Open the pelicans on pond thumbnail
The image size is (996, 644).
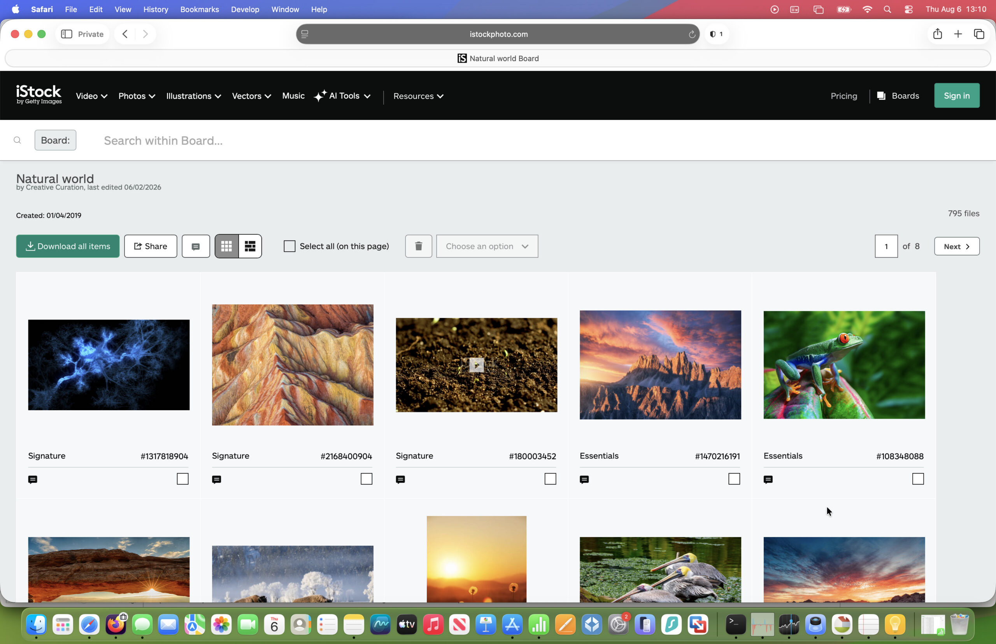pyautogui.click(x=660, y=570)
